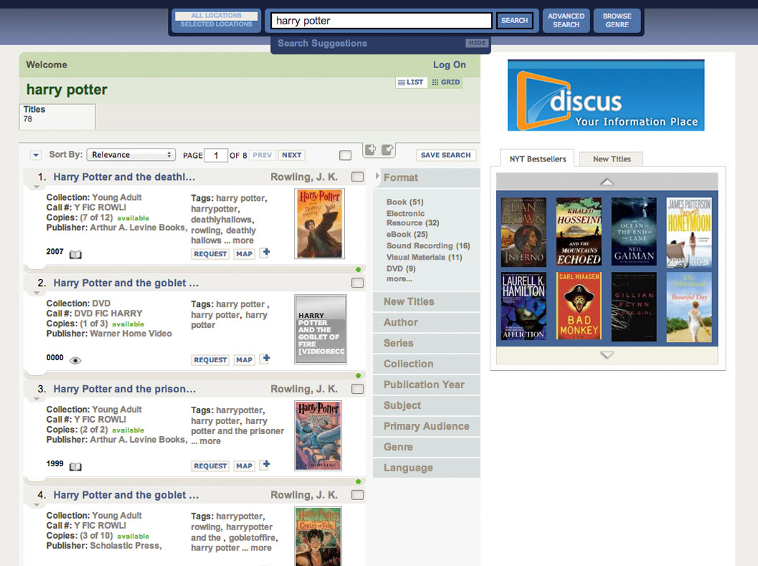Screen dimensions: 758x566
Task: Click the plus icon beside Prisoner of Azkaban MAP
Action: tap(265, 464)
